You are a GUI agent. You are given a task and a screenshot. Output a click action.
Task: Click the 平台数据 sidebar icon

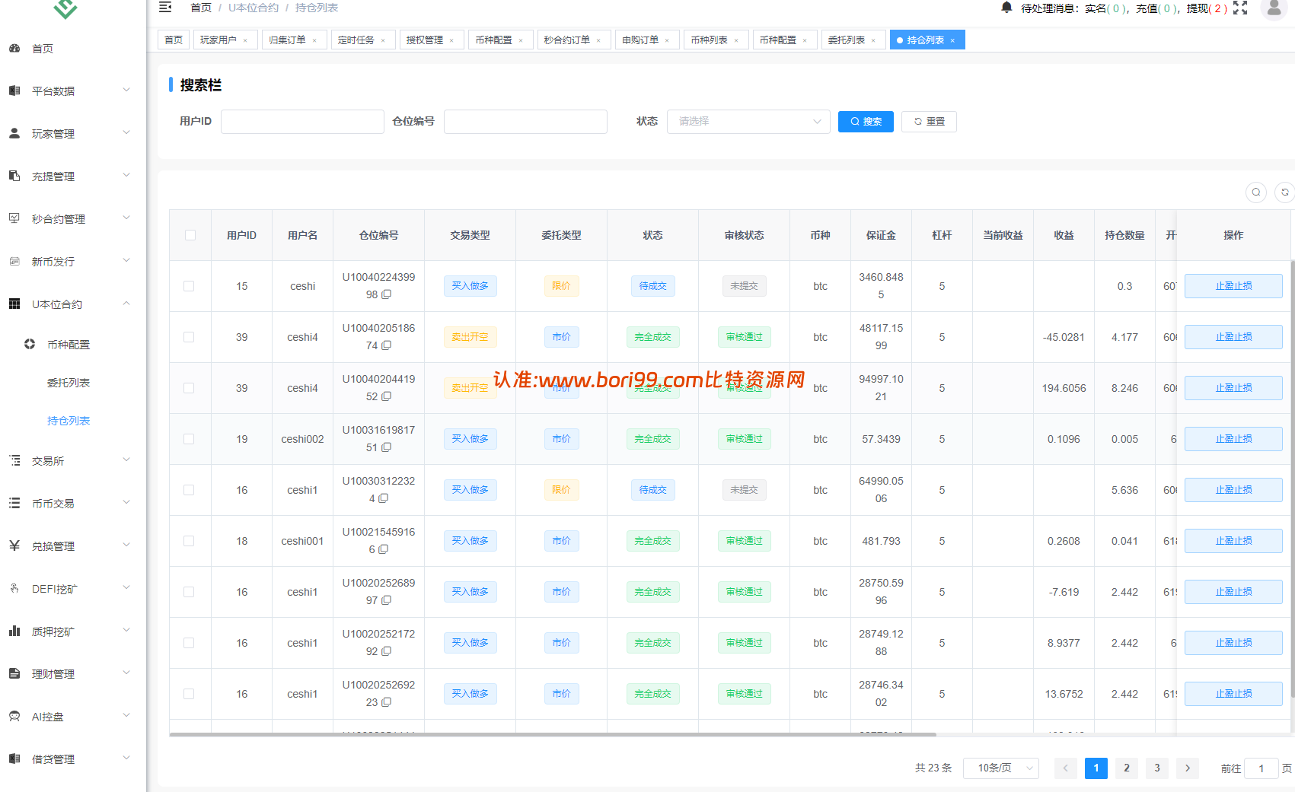[14, 91]
